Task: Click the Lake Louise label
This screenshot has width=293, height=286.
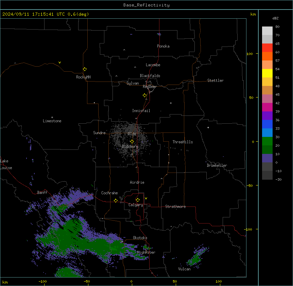Action: pyautogui.click(x=6, y=164)
